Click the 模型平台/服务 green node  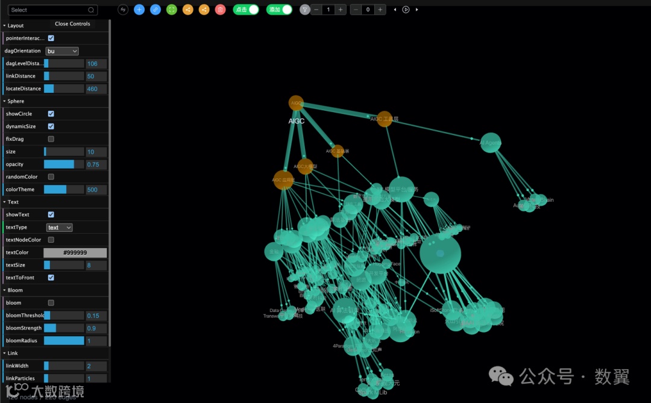pyautogui.click(x=401, y=189)
